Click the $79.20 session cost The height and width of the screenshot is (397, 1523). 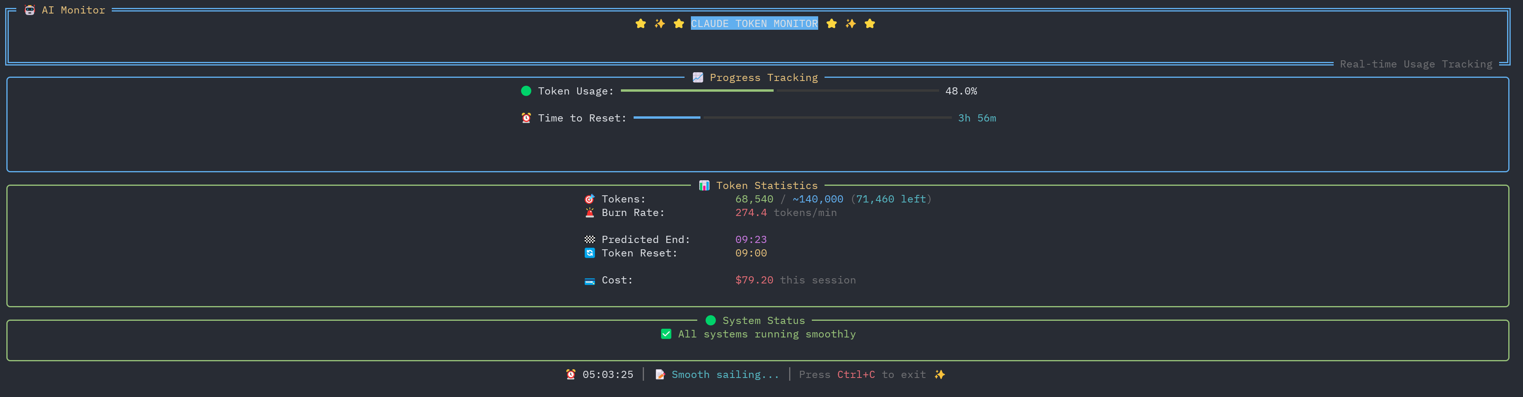(754, 280)
